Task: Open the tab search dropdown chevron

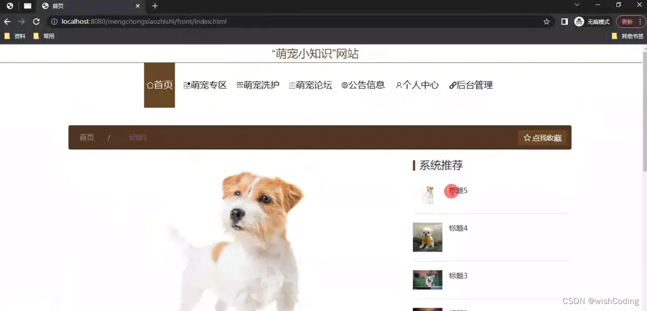Action: pyautogui.click(x=577, y=4)
